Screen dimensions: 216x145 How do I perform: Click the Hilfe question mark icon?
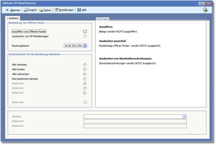click(x=79, y=10)
